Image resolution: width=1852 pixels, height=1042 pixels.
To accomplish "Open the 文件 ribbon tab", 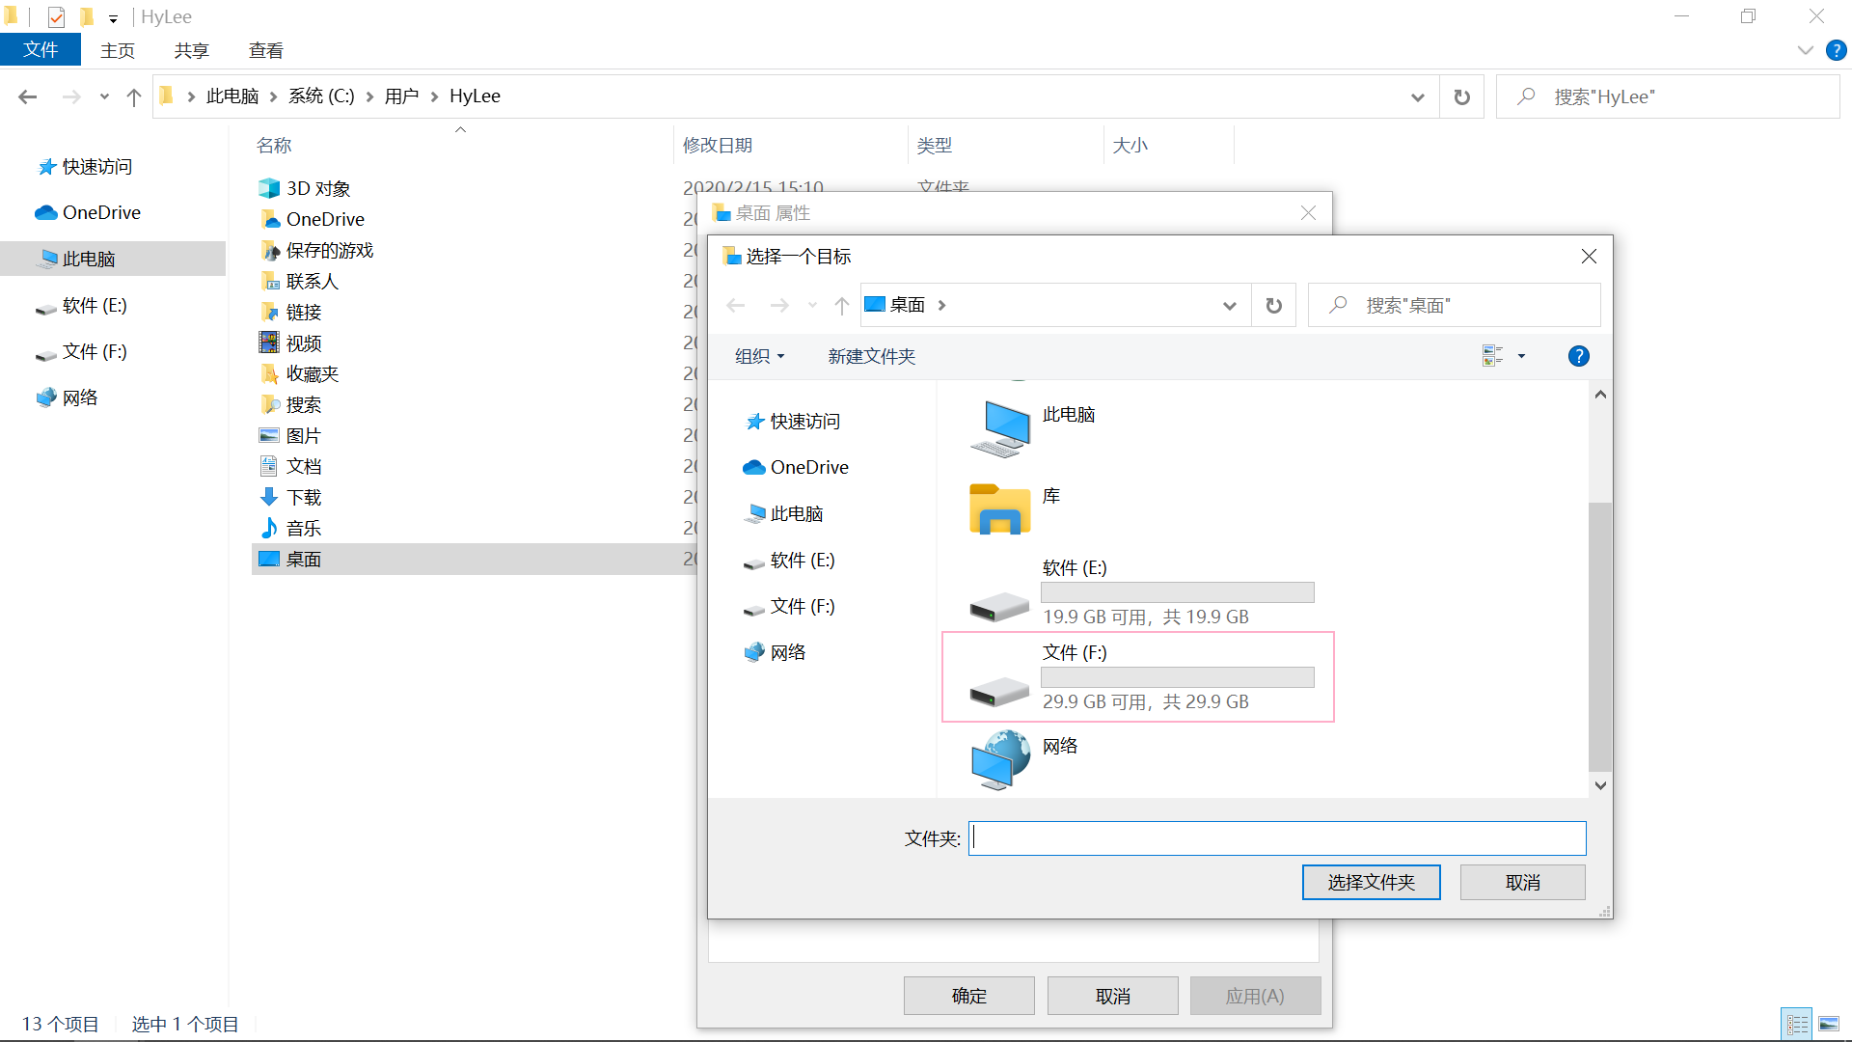I will pos(41,50).
